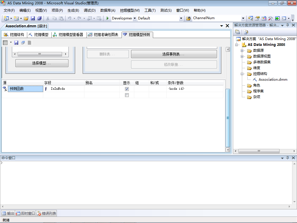This screenshot has width=297, height=223.
Task: Pin the Solution Explorer panel
Action: point(287,25)
